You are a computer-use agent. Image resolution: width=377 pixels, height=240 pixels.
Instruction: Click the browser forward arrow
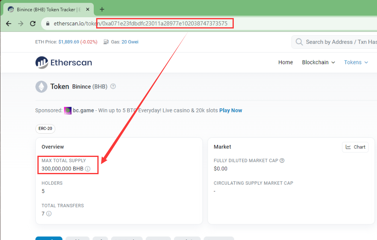click(21, 24)
